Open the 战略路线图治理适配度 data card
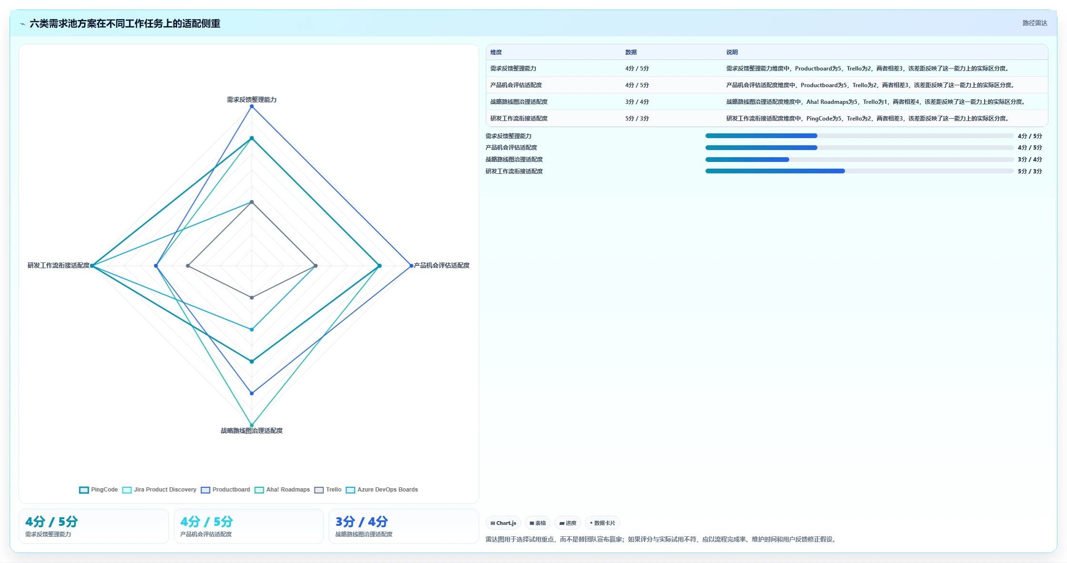The width and height of the screenshot is (1067, 563). tap(404, 526)
